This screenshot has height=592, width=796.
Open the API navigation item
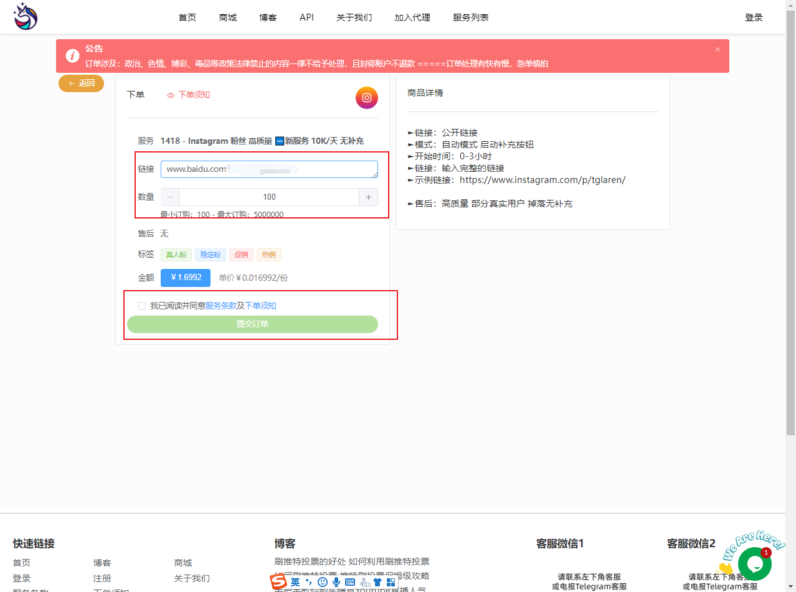306,17
